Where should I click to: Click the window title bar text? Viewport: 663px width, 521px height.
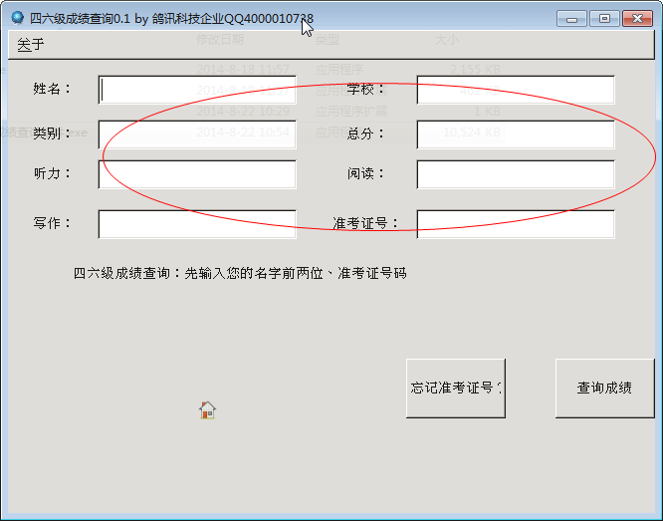(171, 19)
